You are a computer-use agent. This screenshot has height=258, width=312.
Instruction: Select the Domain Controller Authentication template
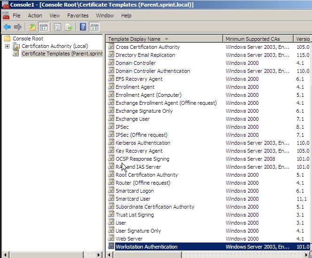(x=153, y=71)
